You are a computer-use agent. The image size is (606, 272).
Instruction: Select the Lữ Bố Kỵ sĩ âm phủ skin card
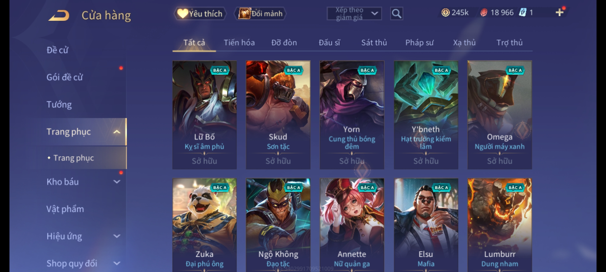point(205,115)
